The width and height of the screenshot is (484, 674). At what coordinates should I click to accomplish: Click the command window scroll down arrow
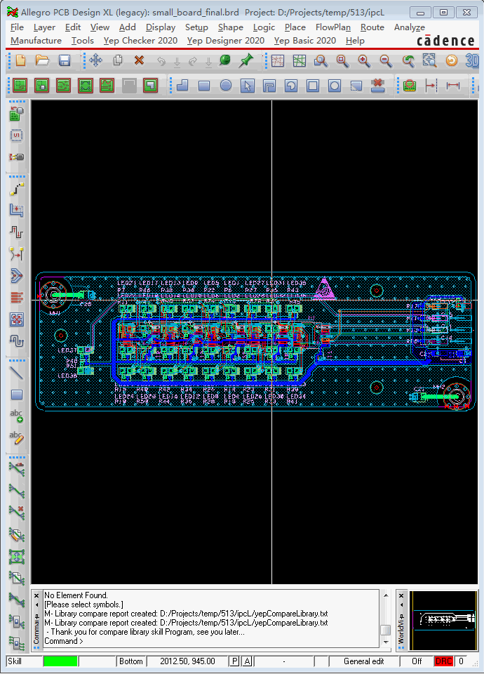(x=386, y=642)
